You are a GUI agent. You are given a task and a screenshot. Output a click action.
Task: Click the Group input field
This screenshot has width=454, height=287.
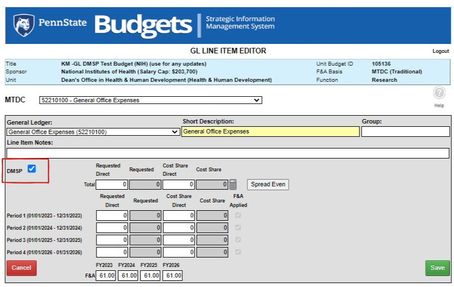406,131
